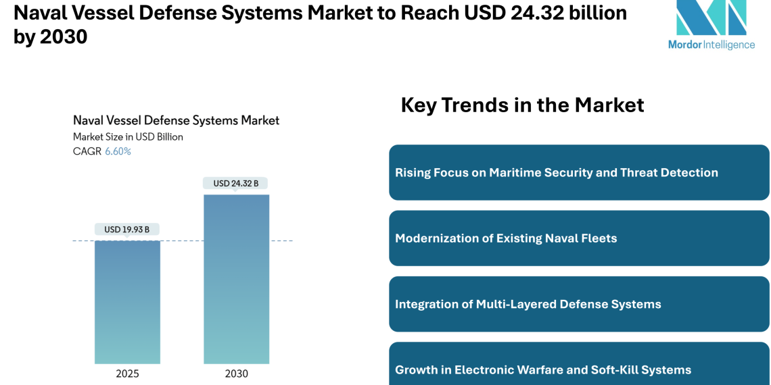Click the 2025 bar in the chart
Image resolution: width=771 pixels, height=385 pixels.
(127, 302)
